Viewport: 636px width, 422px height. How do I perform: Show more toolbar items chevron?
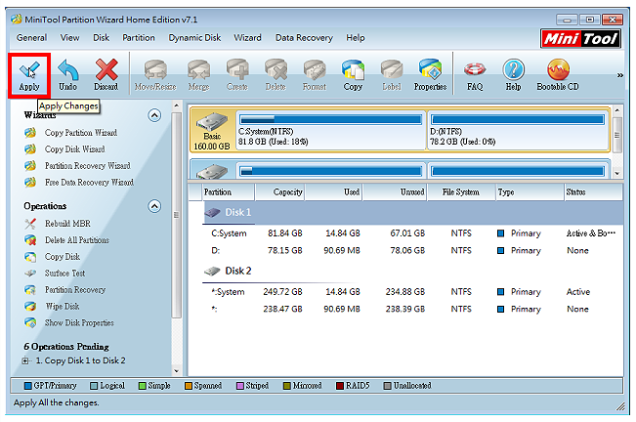[620, 75]
